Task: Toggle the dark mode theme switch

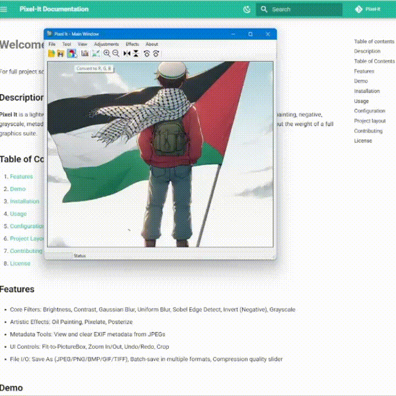Action: (247, 9)
